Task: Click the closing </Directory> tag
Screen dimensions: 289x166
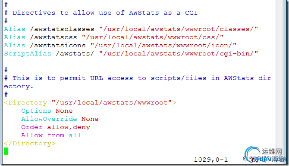Action: point(30,144)
